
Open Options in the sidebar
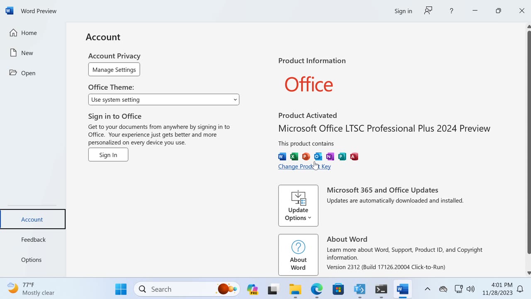coord(33,260)
